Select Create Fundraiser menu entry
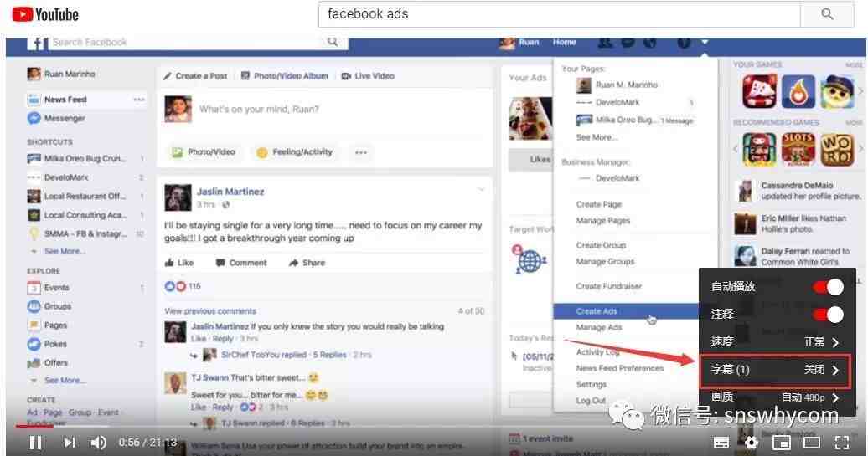Image resolution: width=868 pixels, height=456 pixels. (x=609, y=286)
